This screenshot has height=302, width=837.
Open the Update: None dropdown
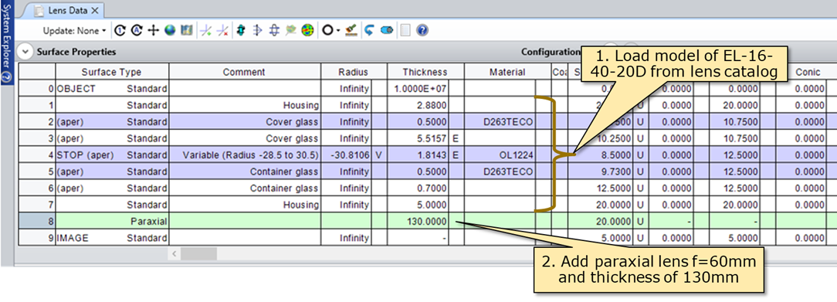coord(74,31)
